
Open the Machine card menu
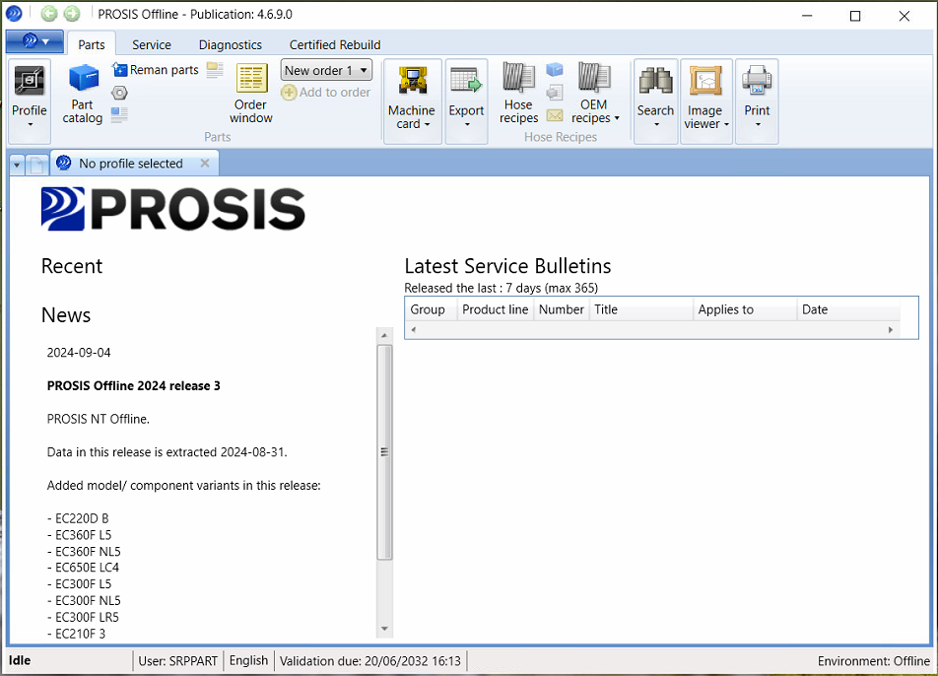tap(412, 101)
